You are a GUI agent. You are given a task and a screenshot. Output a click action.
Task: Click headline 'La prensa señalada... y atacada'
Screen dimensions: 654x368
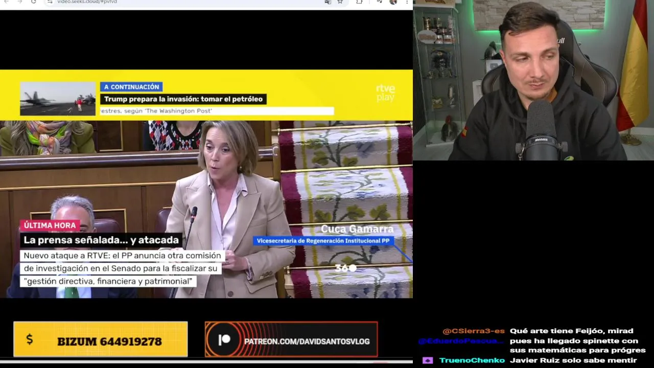point(101,240)
